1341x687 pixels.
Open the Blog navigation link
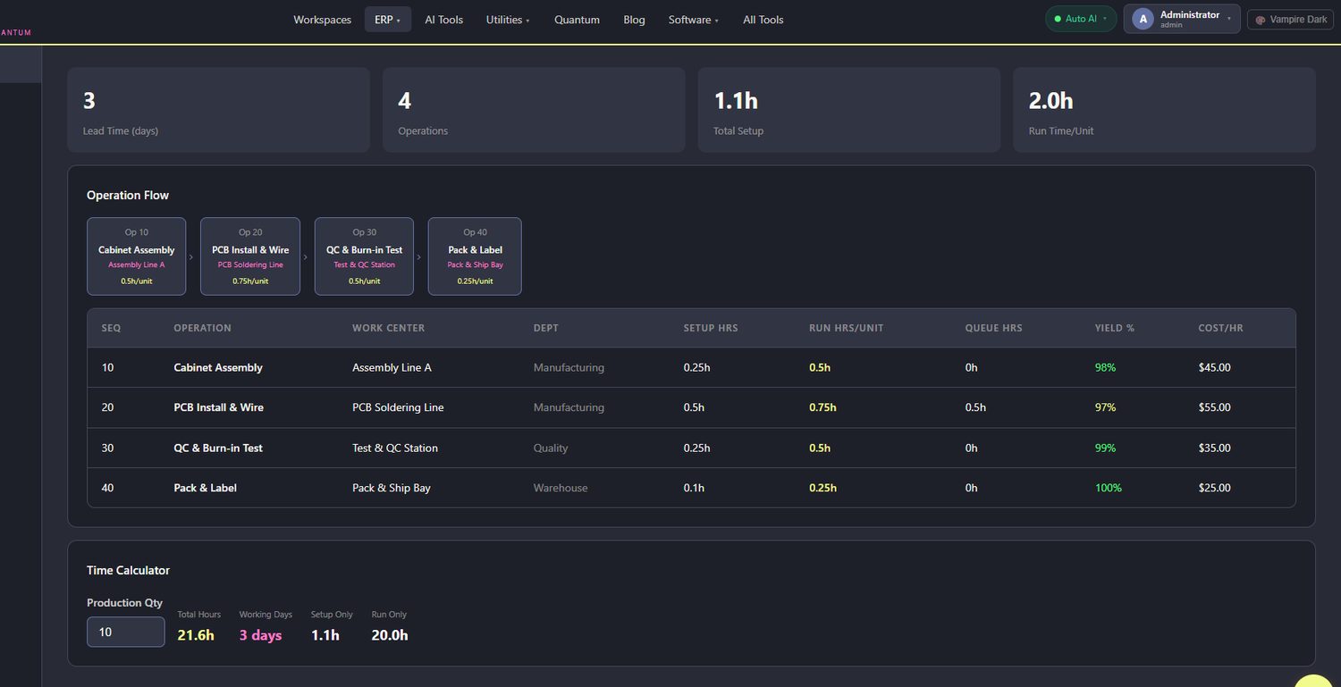[x=634, y=20]
